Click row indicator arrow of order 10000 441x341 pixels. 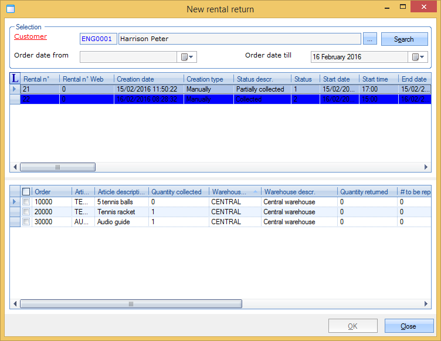(x=15, y=202)
